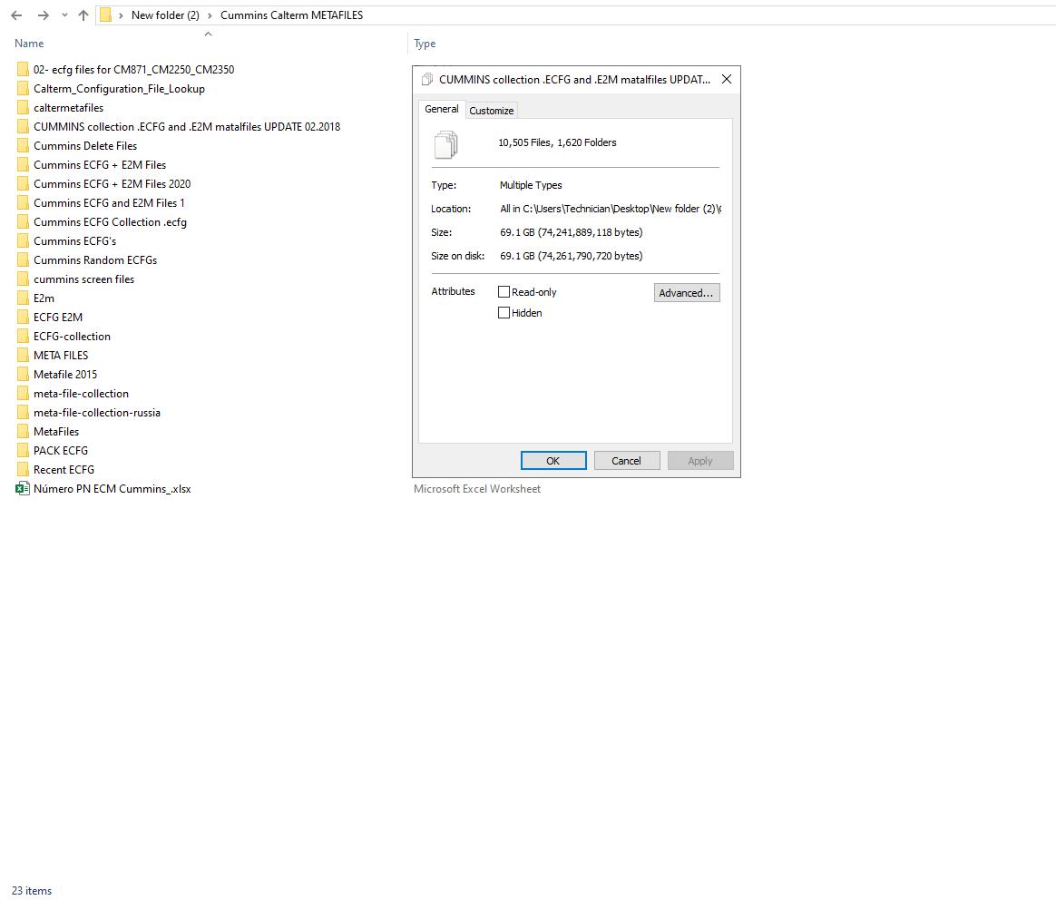Select Calterm_Configuration_File_Lookup folder icon

coord(22,88)
